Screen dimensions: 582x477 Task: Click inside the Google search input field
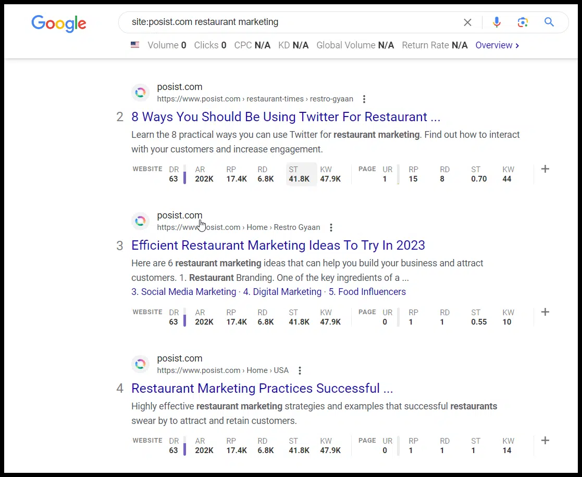pos(287,22)
